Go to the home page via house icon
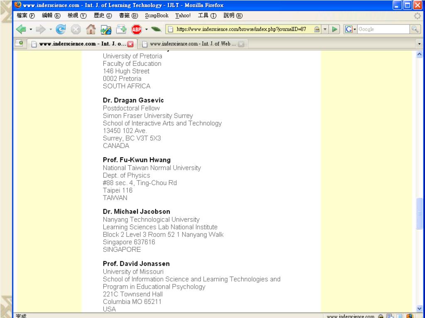This screenshot has height=318, width=425. pos(91,29)
